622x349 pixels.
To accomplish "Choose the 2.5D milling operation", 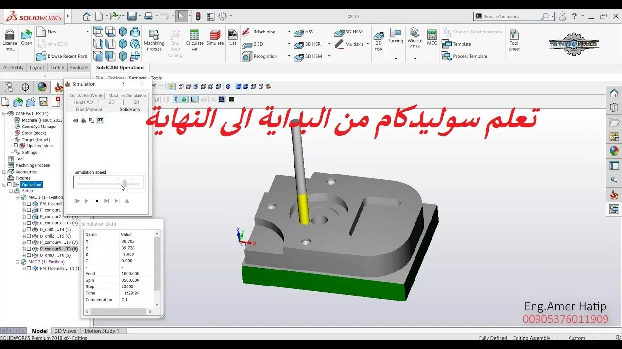I will click(253, 44).
